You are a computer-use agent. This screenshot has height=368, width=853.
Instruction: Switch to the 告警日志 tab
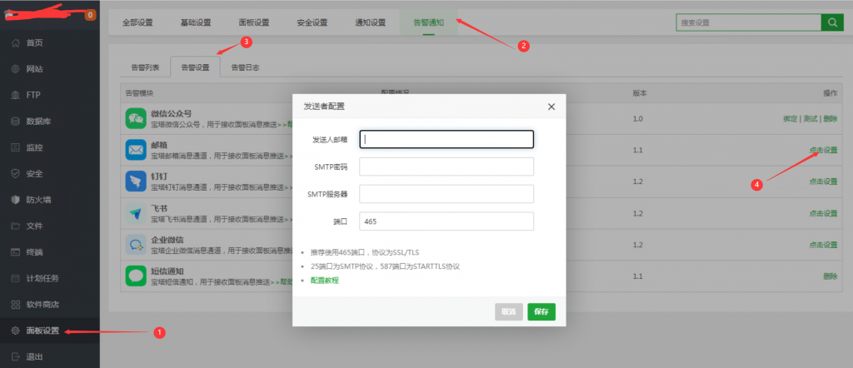click(x=245, y=68)
